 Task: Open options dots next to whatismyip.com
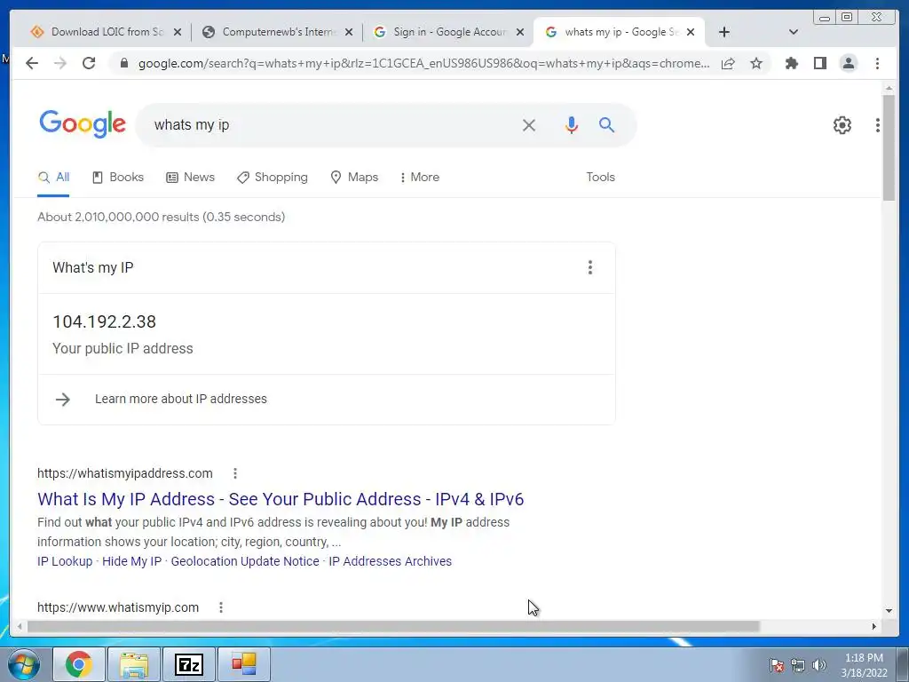click(x=221, y=607)
